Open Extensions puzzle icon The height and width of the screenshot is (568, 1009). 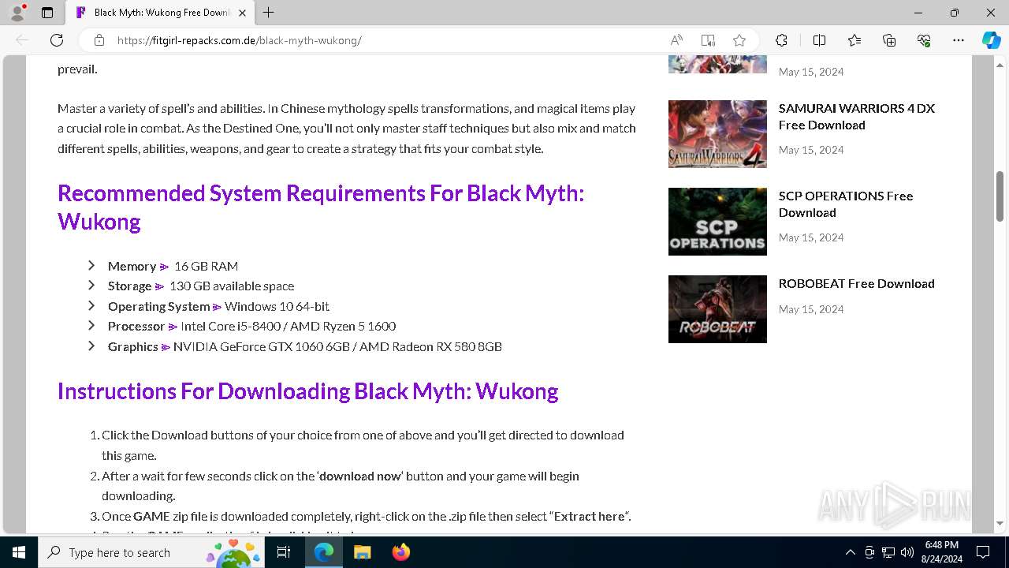click(x=781, y=40)
